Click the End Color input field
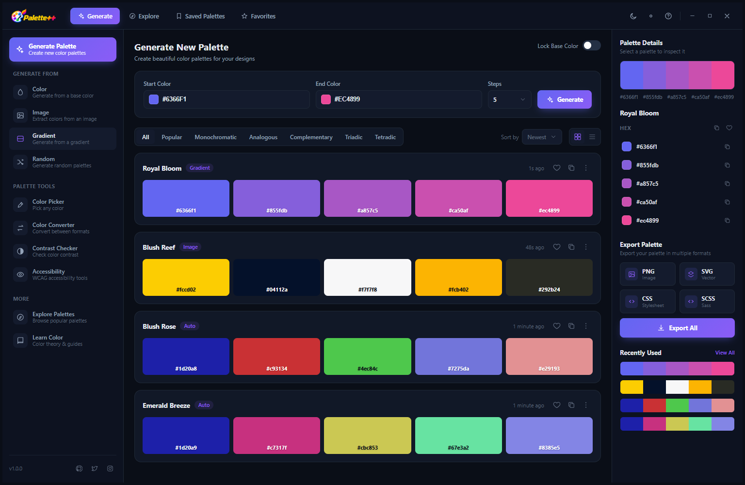The image size is (745, 485). tap(399, 99)
